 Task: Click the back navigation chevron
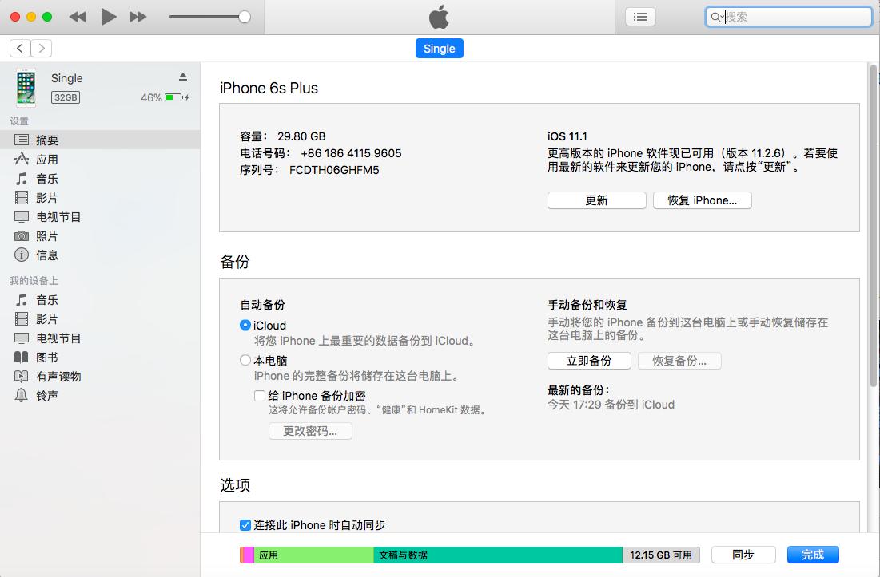pos(19,48)
